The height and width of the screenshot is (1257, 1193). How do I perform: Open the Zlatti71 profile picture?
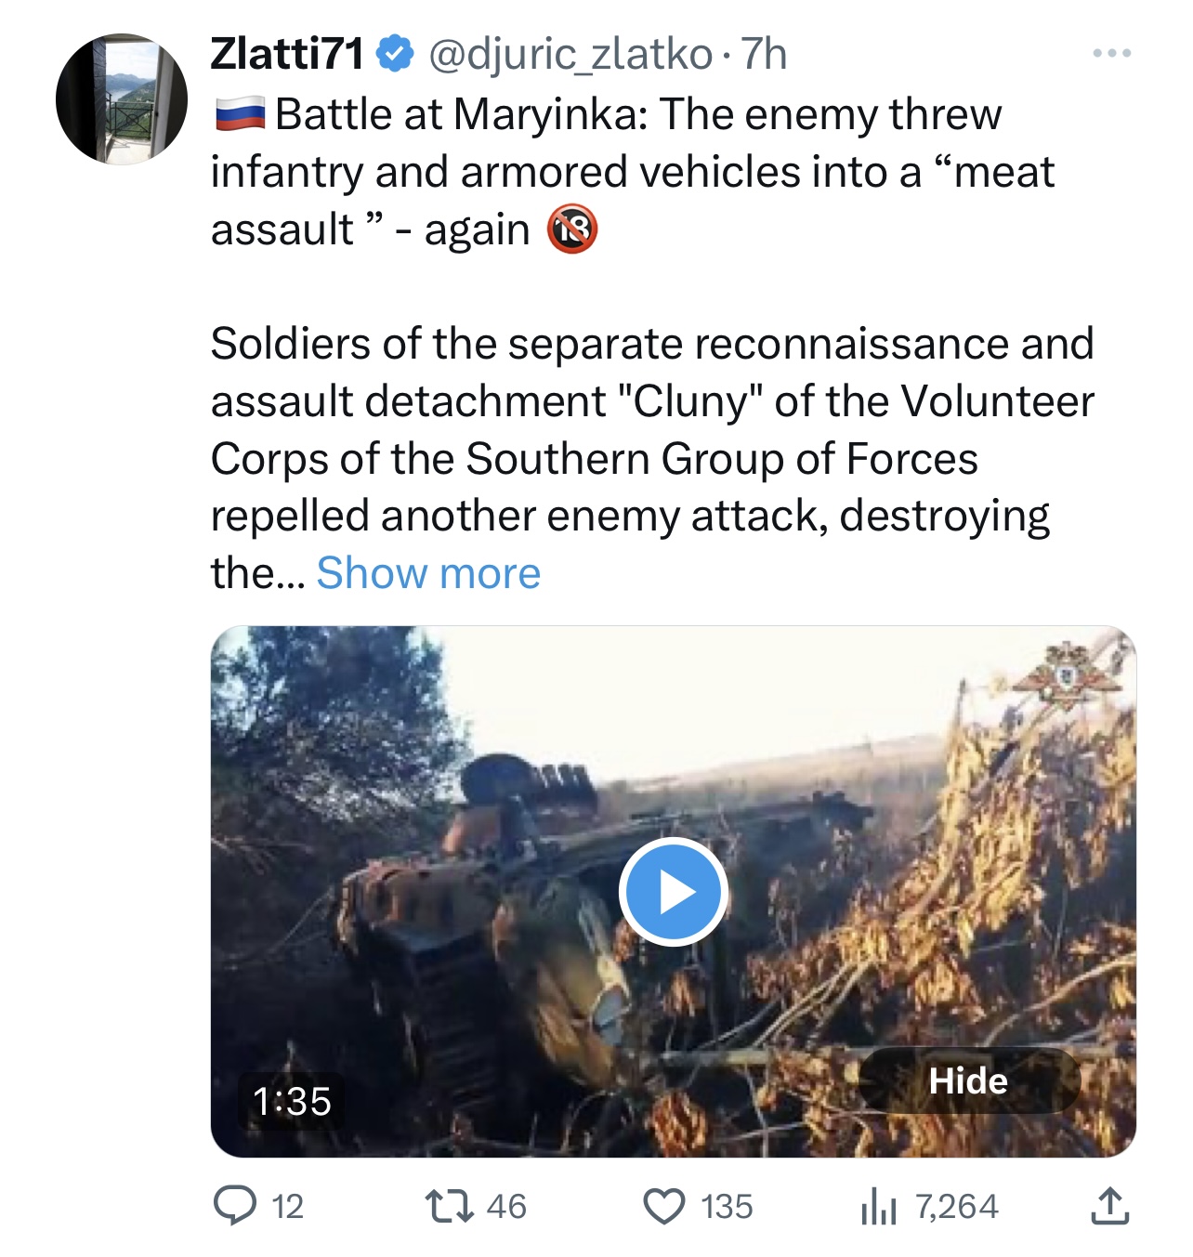pyautogui.click(x=122, y=99)
